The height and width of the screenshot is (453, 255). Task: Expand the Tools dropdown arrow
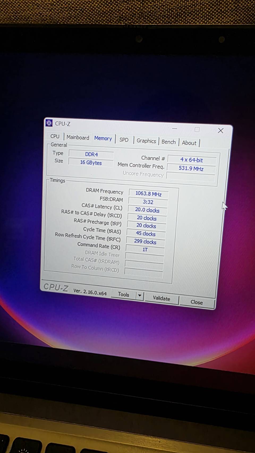click(x=140, y=295)
